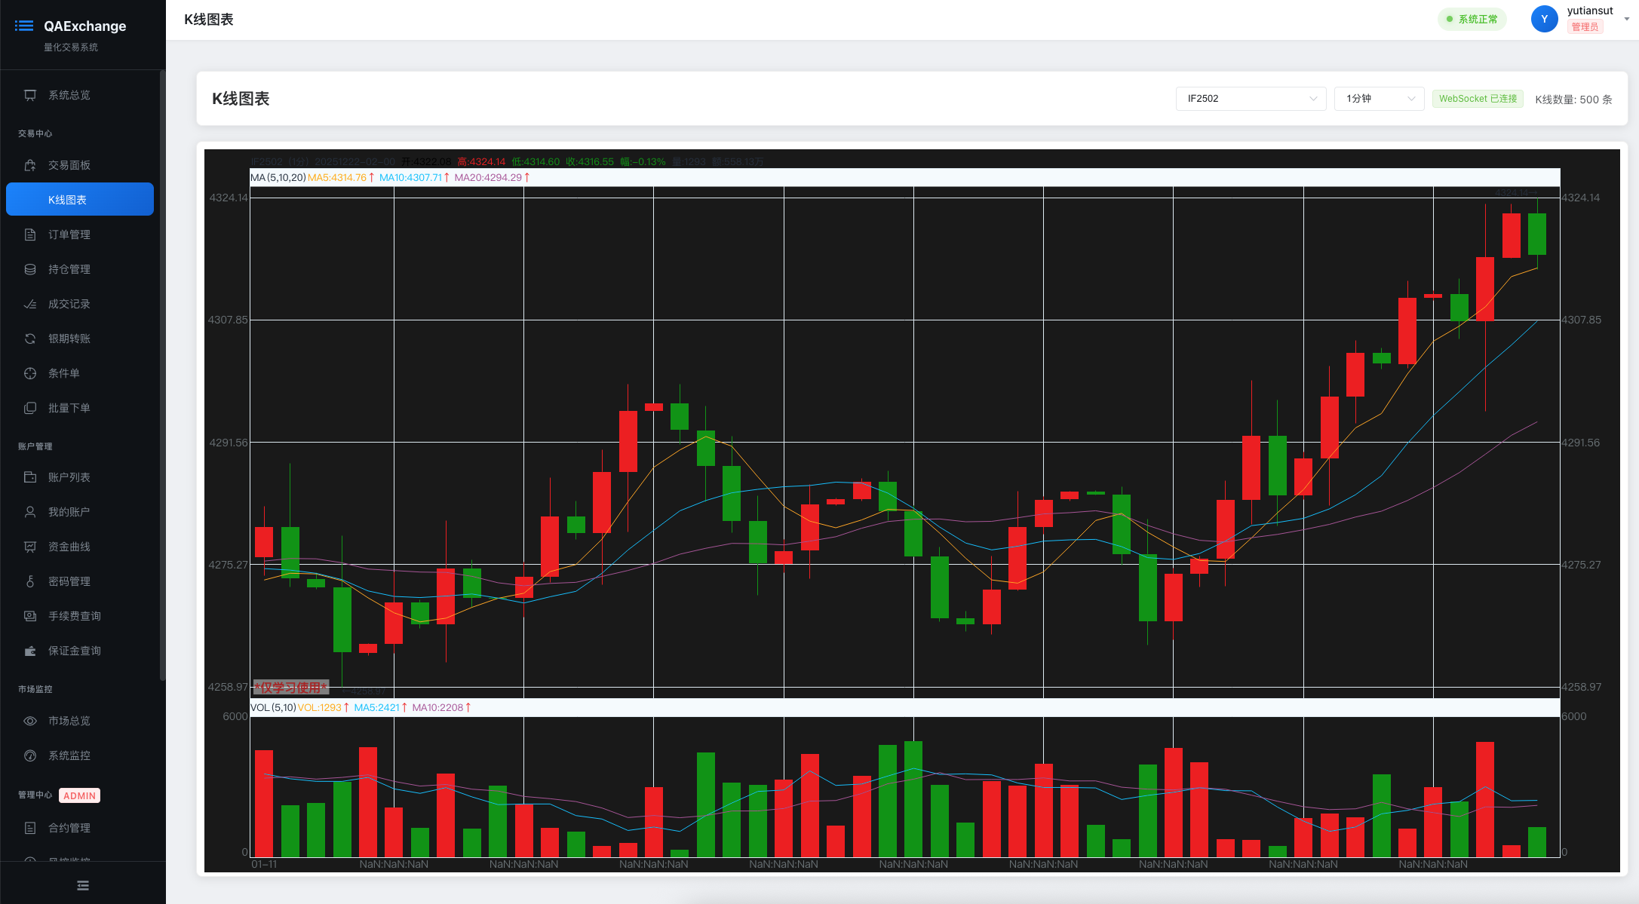
Task: Open the IF2502 contract dropdown
Action: coord(1250,99)
